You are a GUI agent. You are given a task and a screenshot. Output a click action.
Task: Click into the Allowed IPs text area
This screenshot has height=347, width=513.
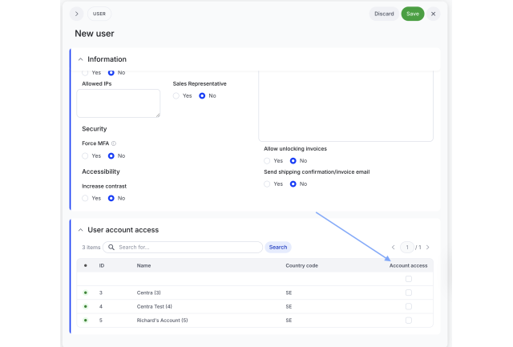click(x=119, y=103)
